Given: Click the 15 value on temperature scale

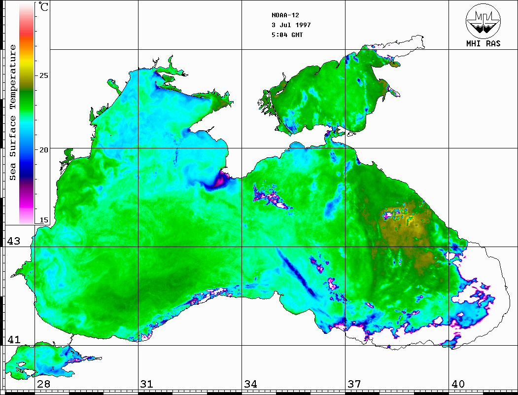Looking at the screenshot, I should [x=43, y=220].
